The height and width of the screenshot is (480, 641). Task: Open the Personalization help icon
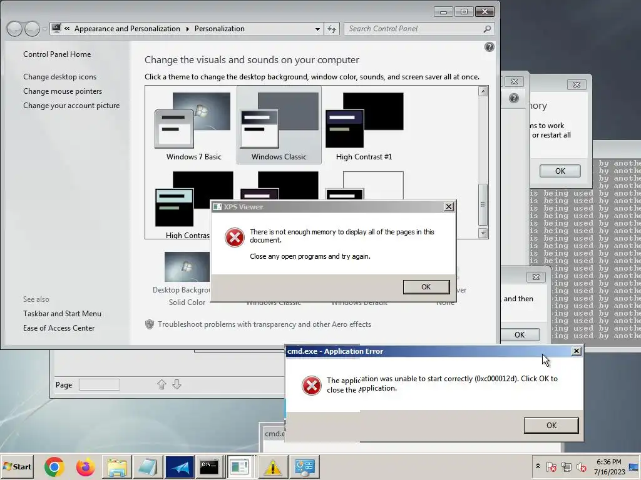pyautogui.click(x=489, y=47)
